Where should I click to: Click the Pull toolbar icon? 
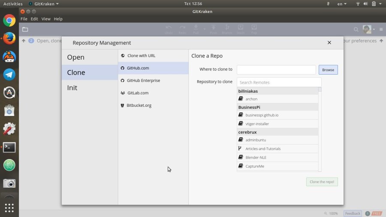[196, 29]
